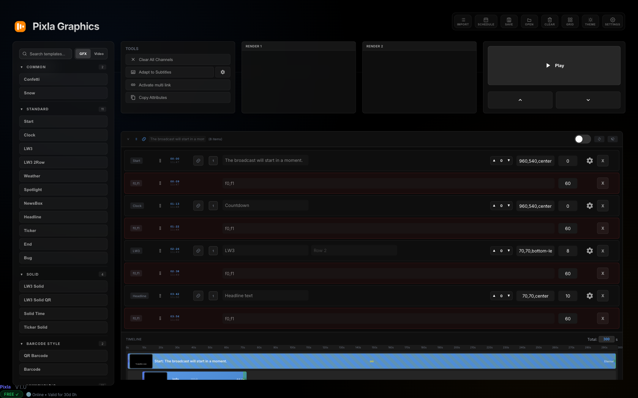Click the down chevron button below Play
Viewport: 638px width, 398px height.
tap(588, 100)
